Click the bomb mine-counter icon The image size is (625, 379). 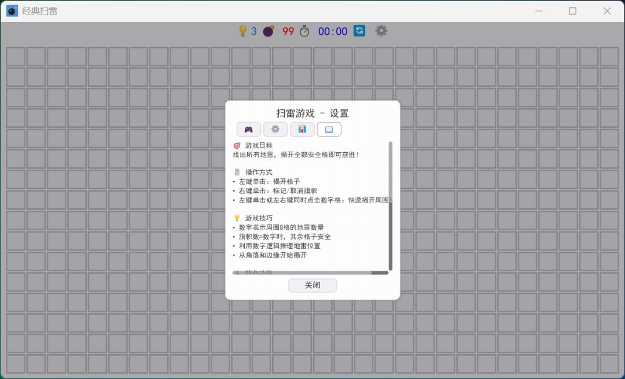pos(269,31)
